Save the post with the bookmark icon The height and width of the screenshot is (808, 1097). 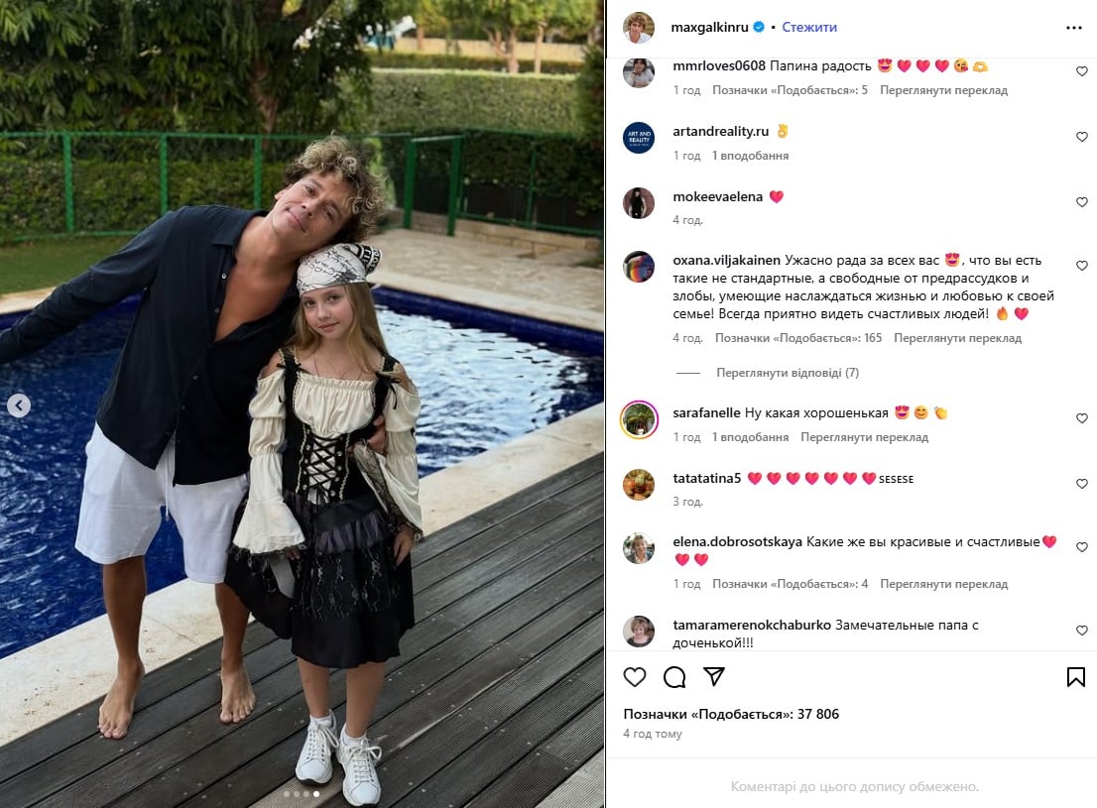coord(1076,676)
